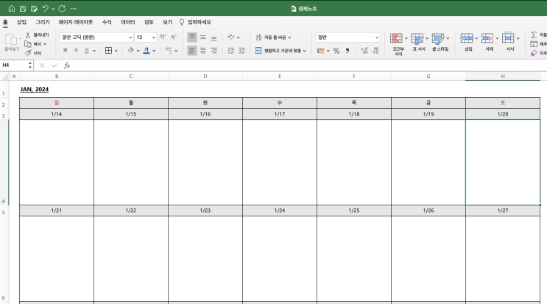Open 셀 스타일 cell styles
This screenshot has width=547, height=304.
pyautogui.click(x=440, y=42)
